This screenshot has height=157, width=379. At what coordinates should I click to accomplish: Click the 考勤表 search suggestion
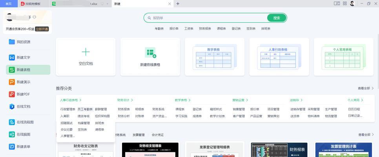click(x=159, y=29)
